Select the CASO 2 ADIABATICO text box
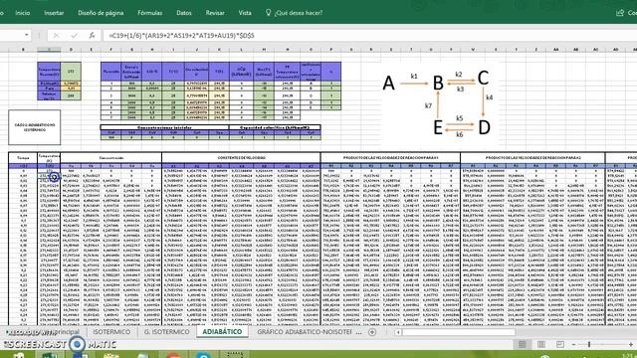 35,127
